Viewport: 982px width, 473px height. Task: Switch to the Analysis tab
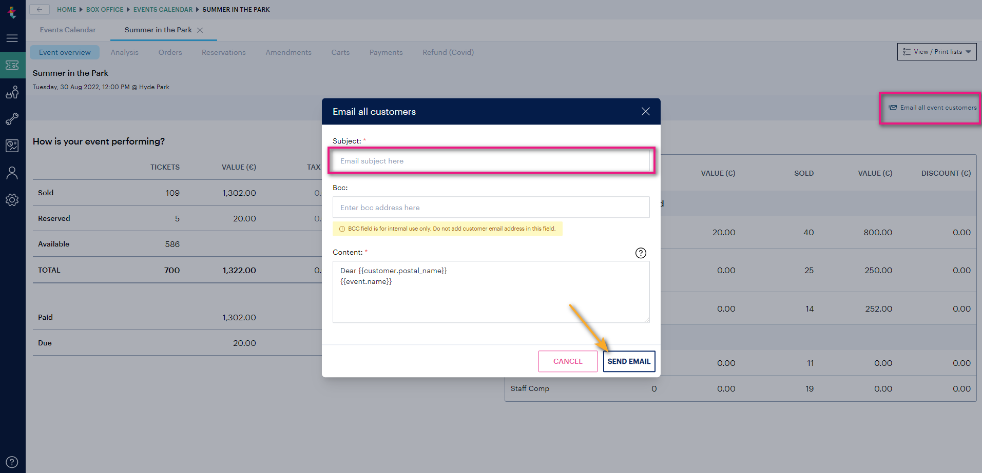pos(124,52)
